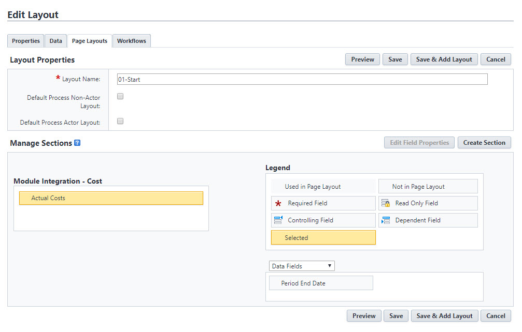Click the Selected color swatch in the legend
This screenshot has width=522, height=332.
323,237
